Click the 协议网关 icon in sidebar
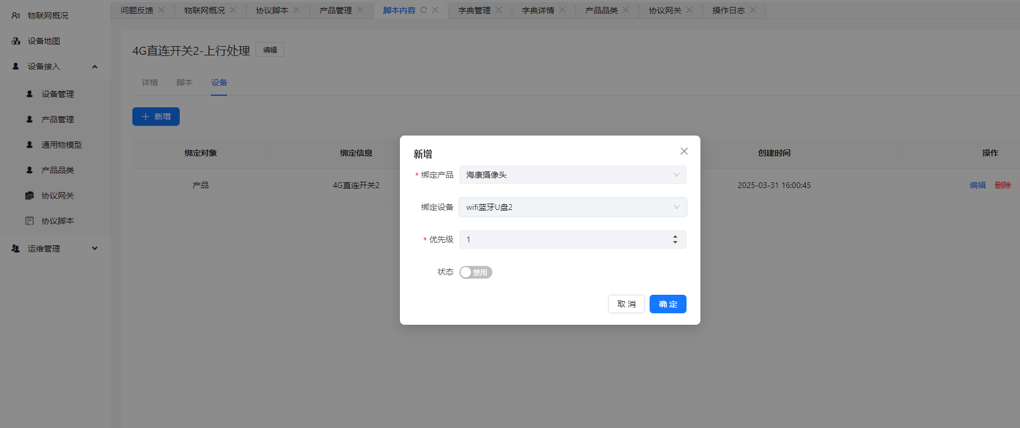 click(29, 196)
